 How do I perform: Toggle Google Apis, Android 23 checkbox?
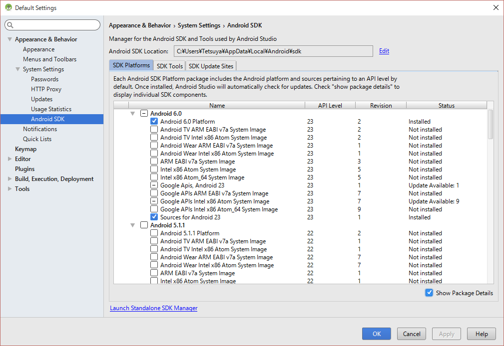(x=154, y=185)
